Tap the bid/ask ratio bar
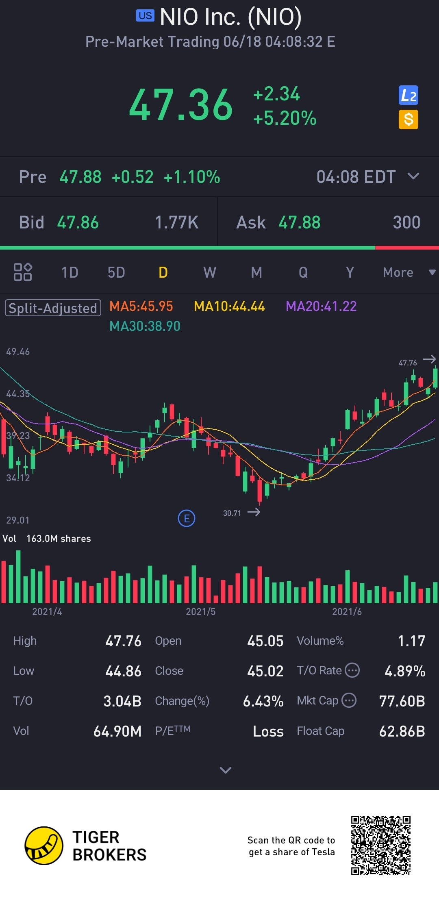This screenshot has width=439, height=902. pos(219,248)
